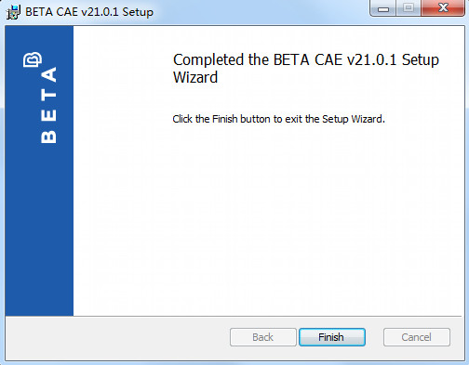Click the disabled maximize window button
Image resolution: width=469 pixels, height=365 pixels.
(x=409, y=8)
